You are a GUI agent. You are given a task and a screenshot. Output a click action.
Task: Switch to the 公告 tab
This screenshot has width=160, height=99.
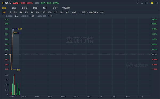coord(14,8)
